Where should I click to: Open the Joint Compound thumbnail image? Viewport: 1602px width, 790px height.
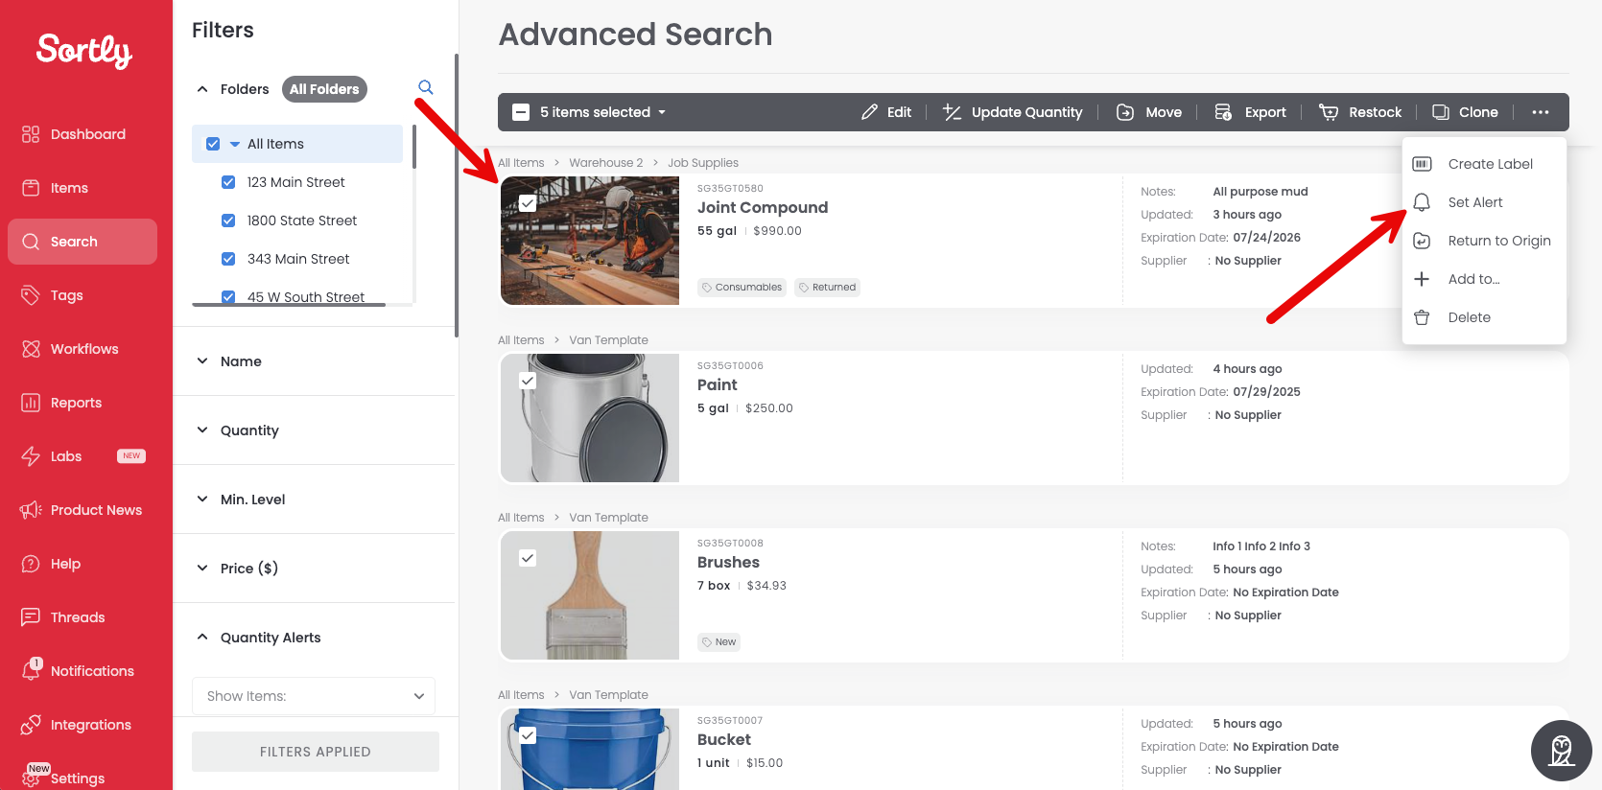[x=590, y=241]
